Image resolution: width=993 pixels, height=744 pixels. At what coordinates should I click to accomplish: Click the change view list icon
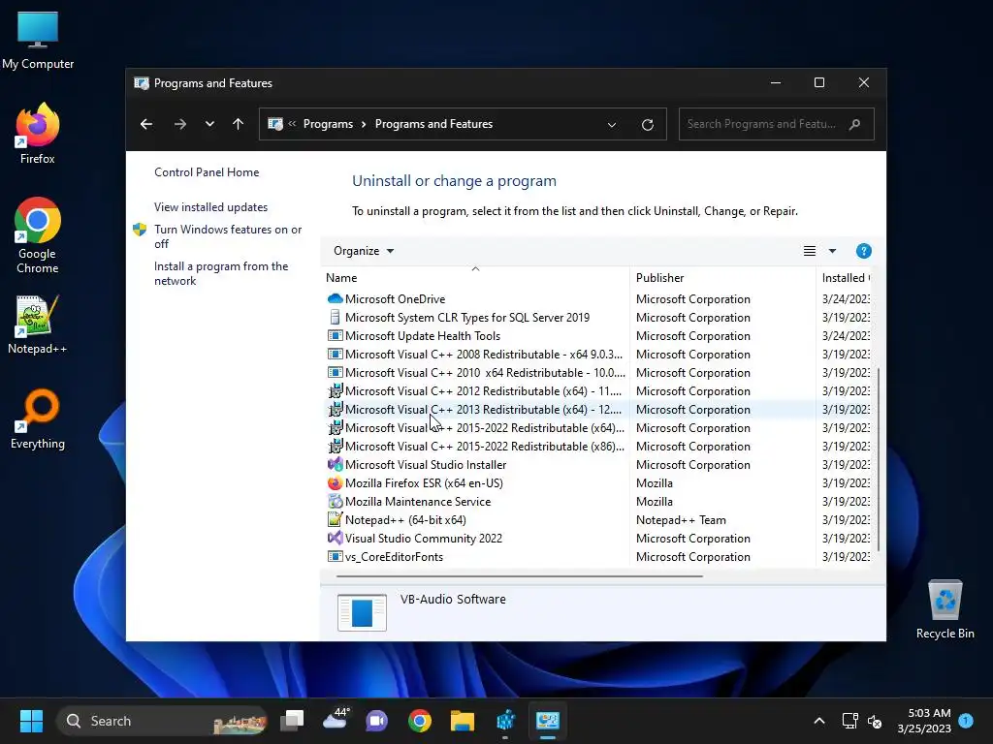[x=810, y=251]
